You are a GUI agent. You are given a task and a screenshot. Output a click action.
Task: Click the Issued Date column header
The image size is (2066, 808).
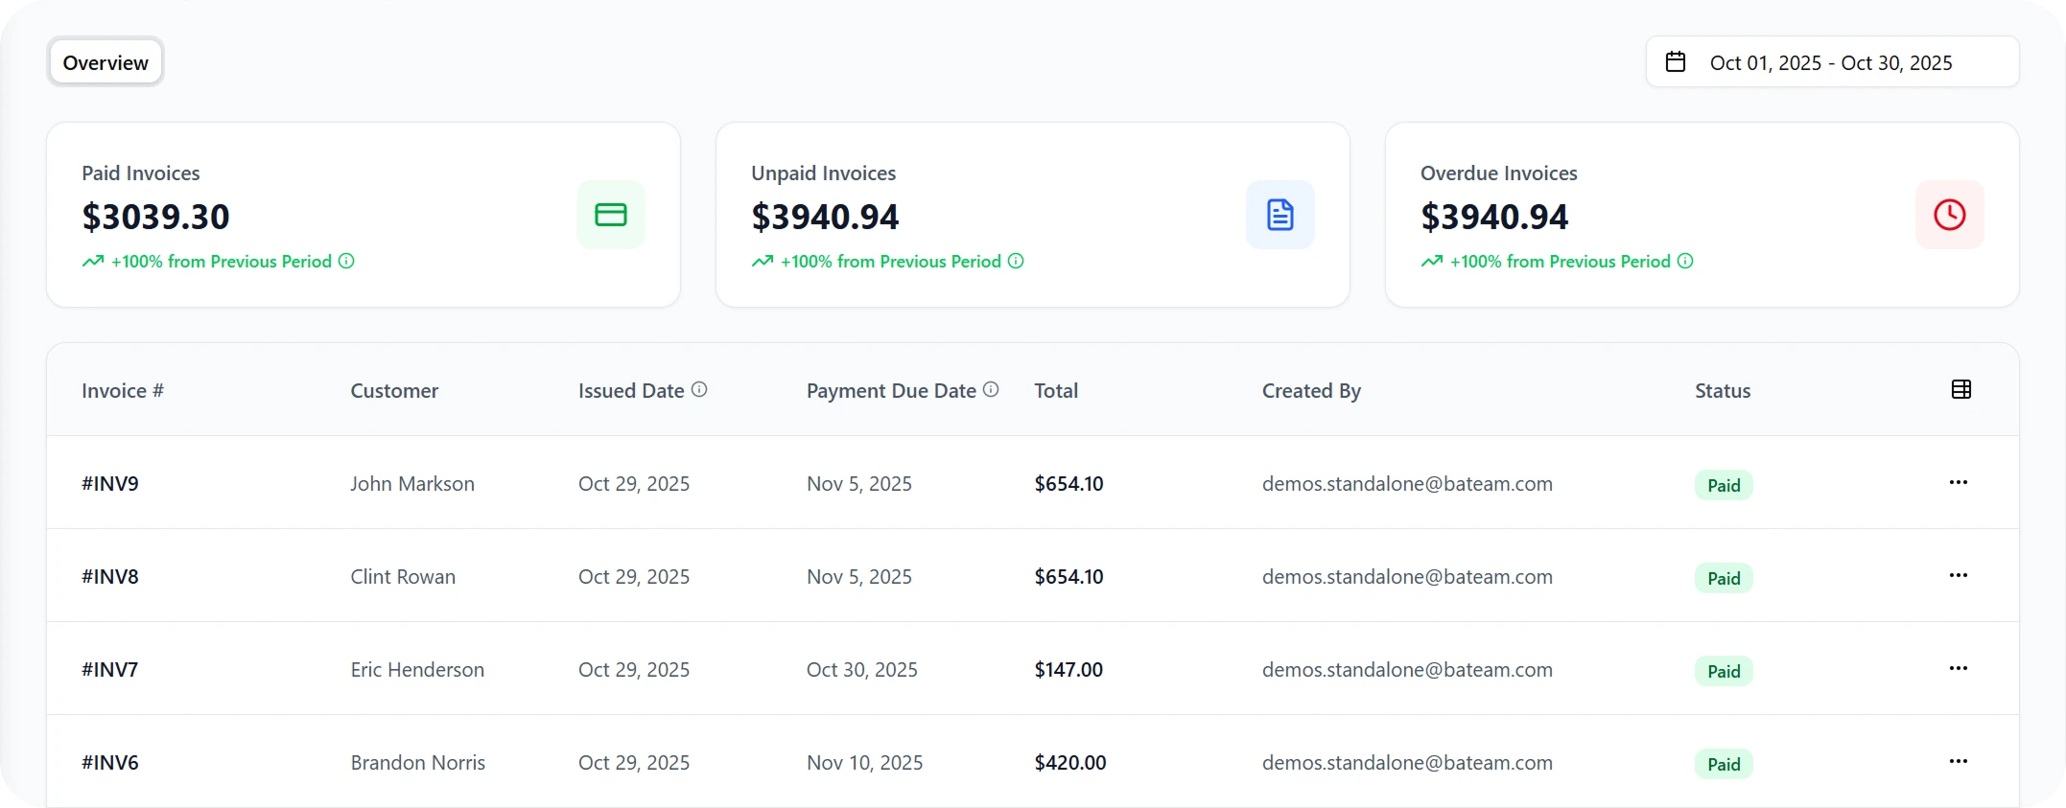(x=631, y=391)
